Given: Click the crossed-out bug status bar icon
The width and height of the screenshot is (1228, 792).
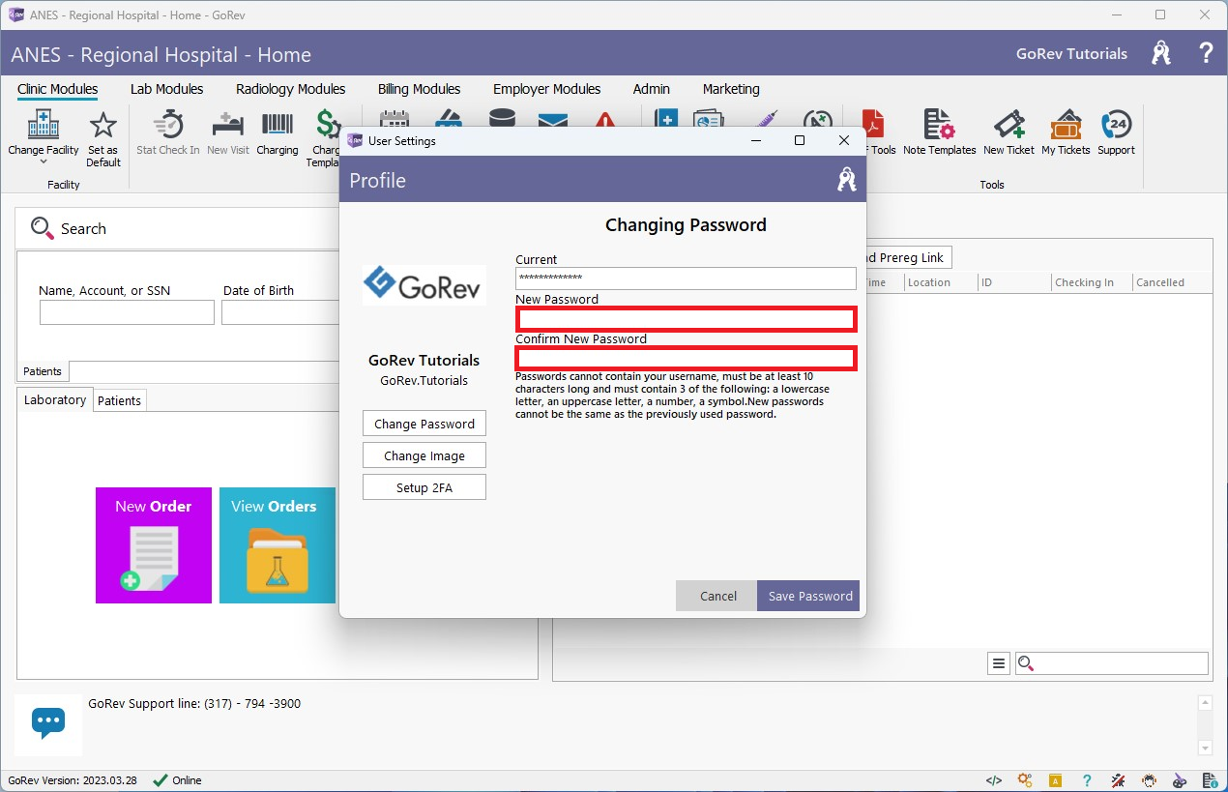Looking at the screenshot, I should (1118, 780).
